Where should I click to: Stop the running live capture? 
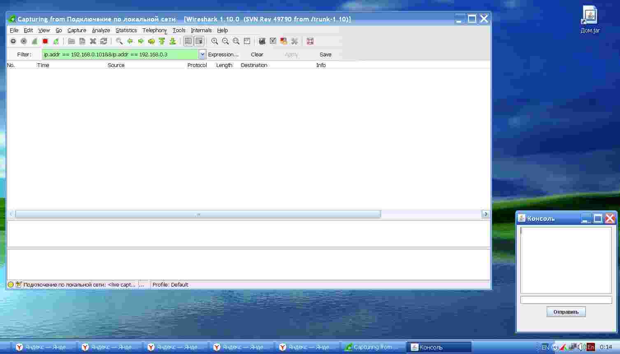click(45, 41)
